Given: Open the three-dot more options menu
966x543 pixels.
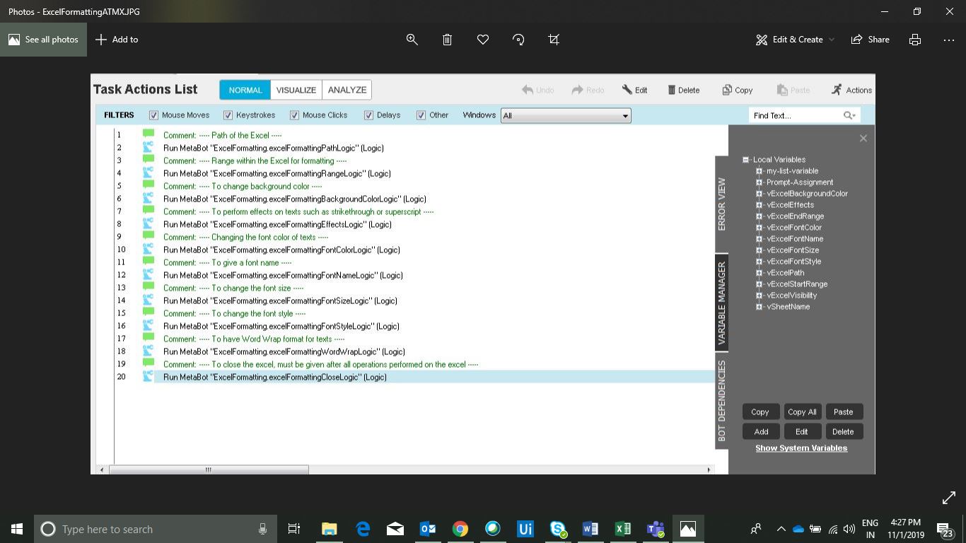Looking at the screenshot, I should pos(949,40).
